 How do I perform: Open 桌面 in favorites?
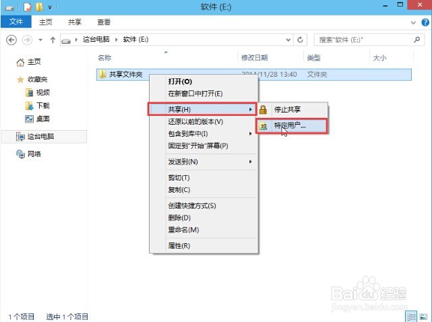[x=42, y=119]
